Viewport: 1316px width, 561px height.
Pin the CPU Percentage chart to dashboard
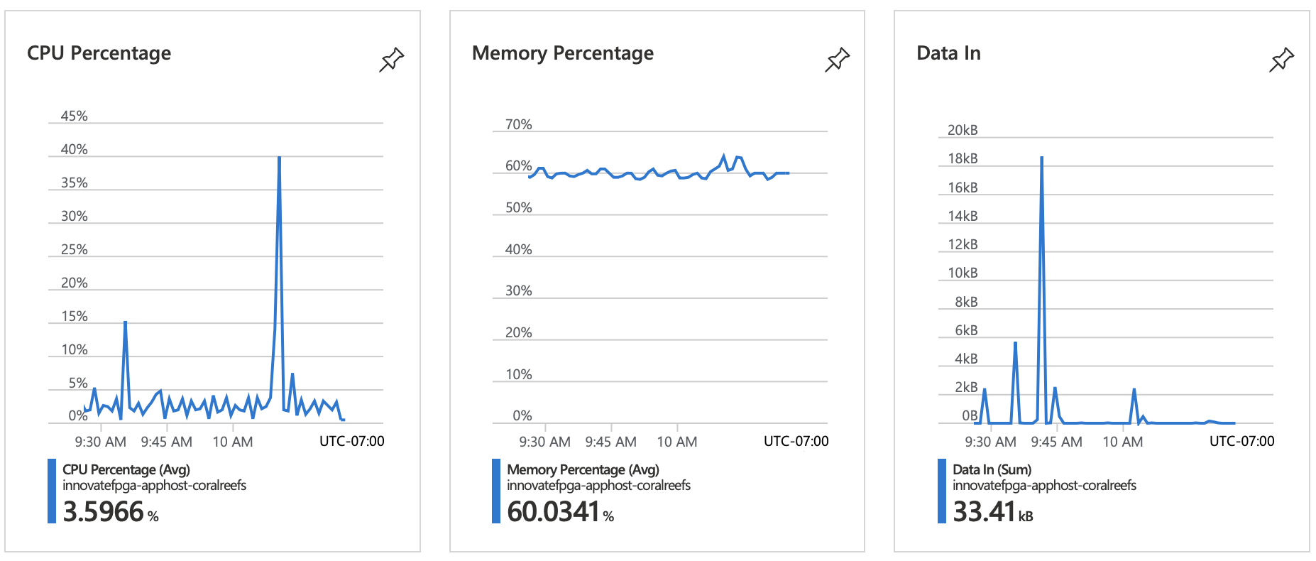coord(391,60)
